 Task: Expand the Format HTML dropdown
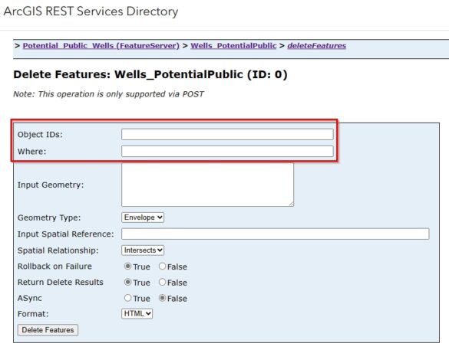coord(137,313)
